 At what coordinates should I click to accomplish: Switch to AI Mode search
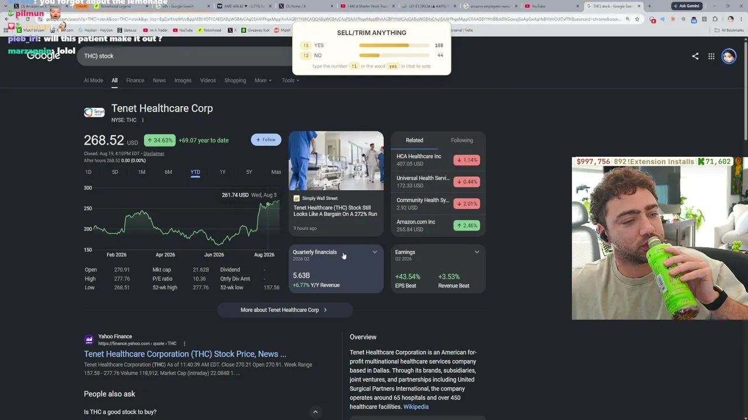pyautogui.click(x=93, y=80)
